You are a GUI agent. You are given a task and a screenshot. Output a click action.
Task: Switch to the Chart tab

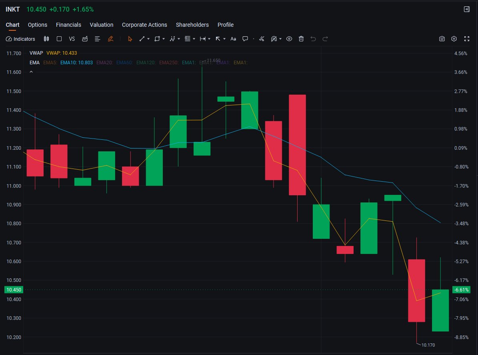tap(12, 25)
